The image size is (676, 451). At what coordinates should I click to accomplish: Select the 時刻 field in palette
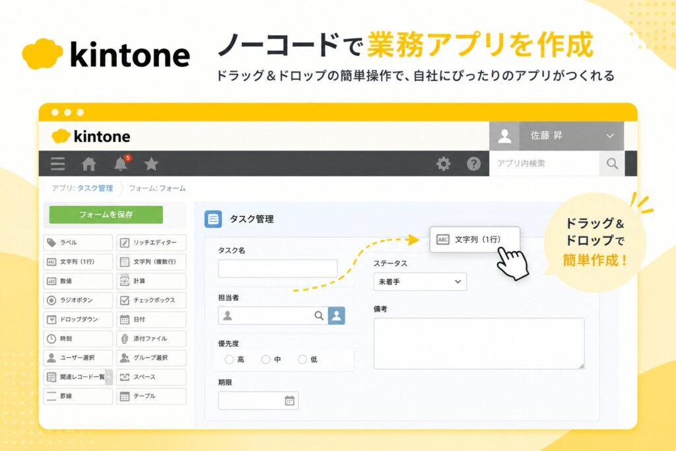pos(78,339)
